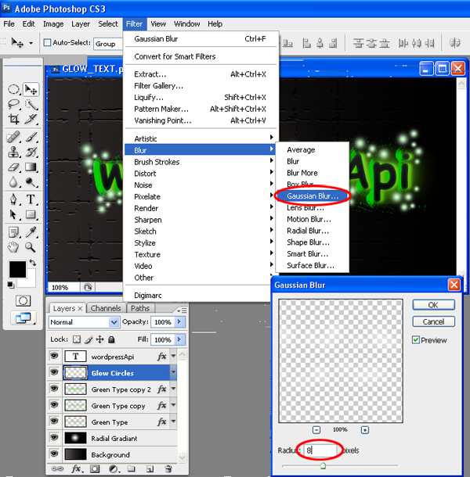Image resolution: width=470 pixels, height=477 pixels.
Task: Select the Move tool in toolbox
Action: click(31, 89)
